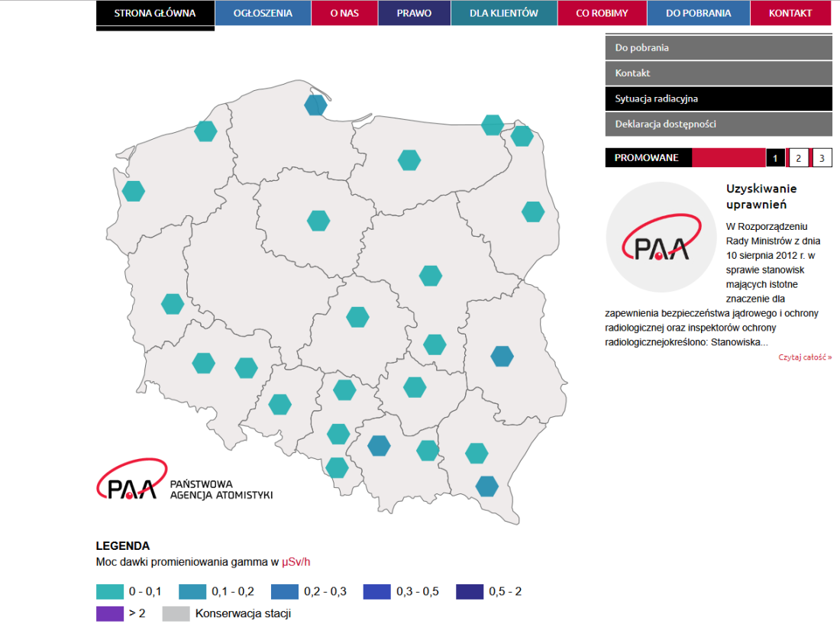Image resolution: width=840 pixels, height=640 pixels.
Task: Click DO POBRANIA in the top navigation bar
Action: (699, 13)
